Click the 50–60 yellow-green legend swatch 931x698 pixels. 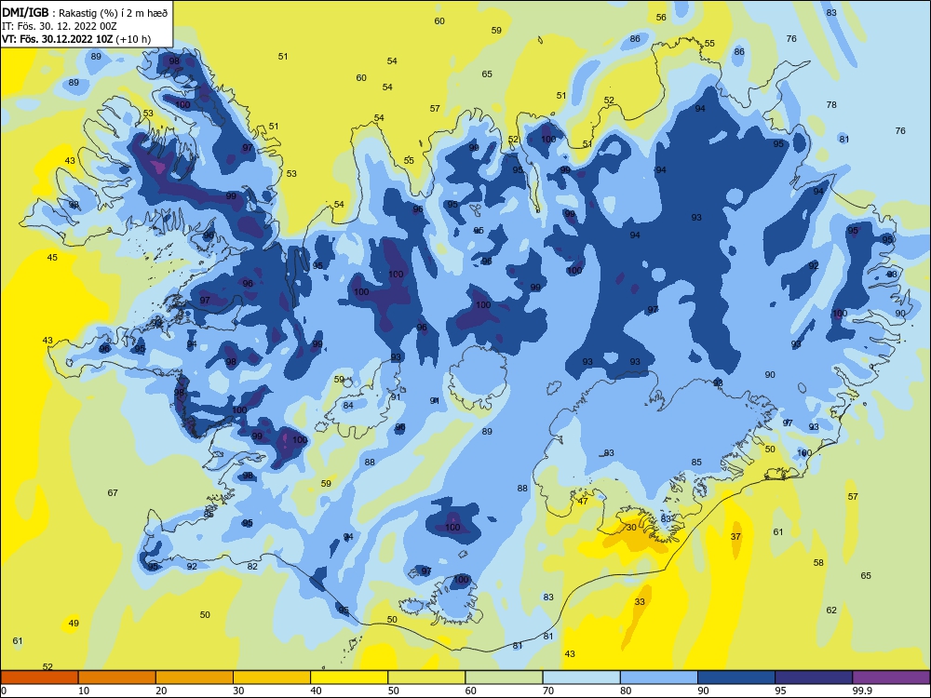pos(426,678)
